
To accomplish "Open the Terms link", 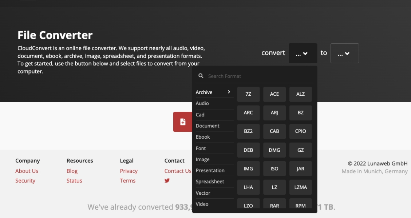I will (128, 181).
